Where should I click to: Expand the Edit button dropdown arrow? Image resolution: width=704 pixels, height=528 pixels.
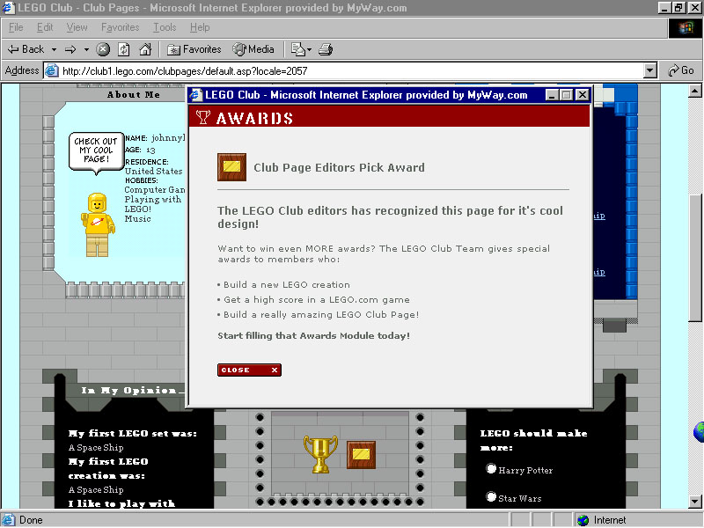coord(310,49)
